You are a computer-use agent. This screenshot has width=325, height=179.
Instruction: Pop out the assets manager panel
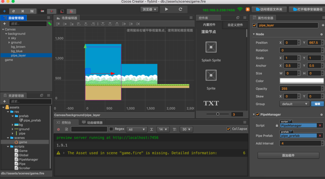41,95
